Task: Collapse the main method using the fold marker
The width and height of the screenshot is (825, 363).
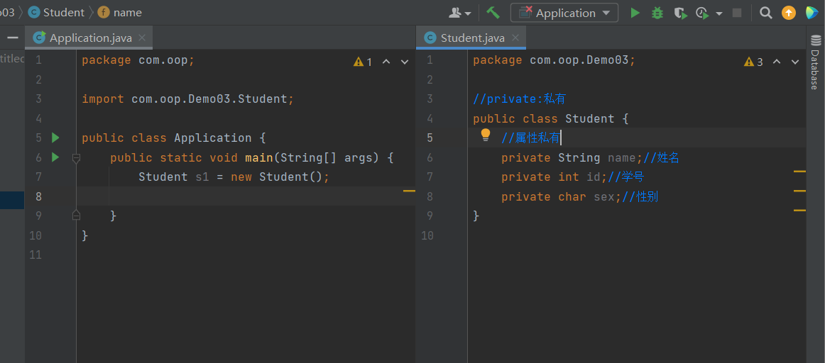Action: pyautogui.click(x=76, y=158)
